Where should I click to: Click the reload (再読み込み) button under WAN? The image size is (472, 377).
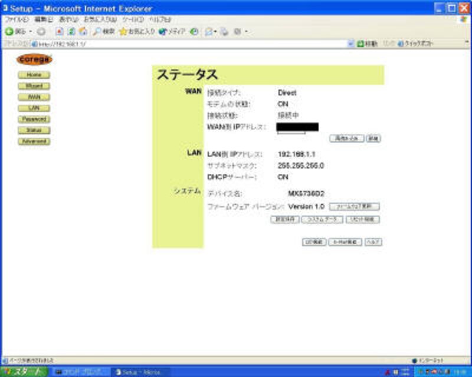(x=347, y=138)
